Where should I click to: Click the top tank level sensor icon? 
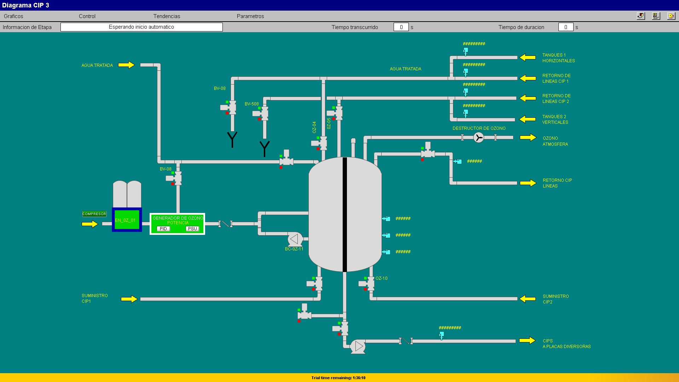(386, 219)
